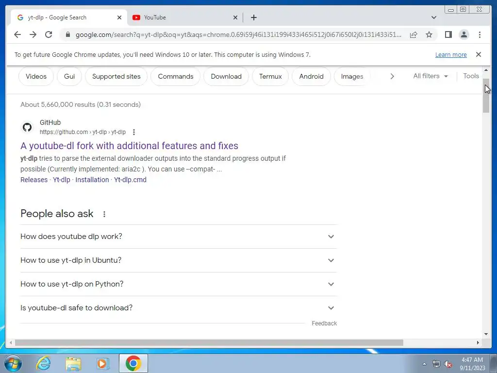Click the Feedback link
The image size is (497, 373).
[324, 323]
